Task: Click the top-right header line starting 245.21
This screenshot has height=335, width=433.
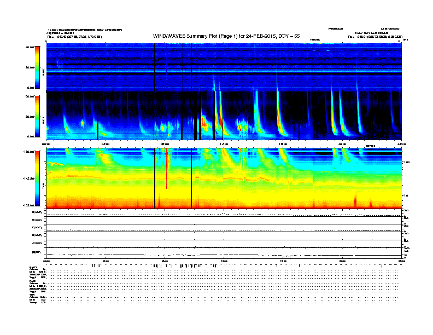Action: click(x=375, y=37)
